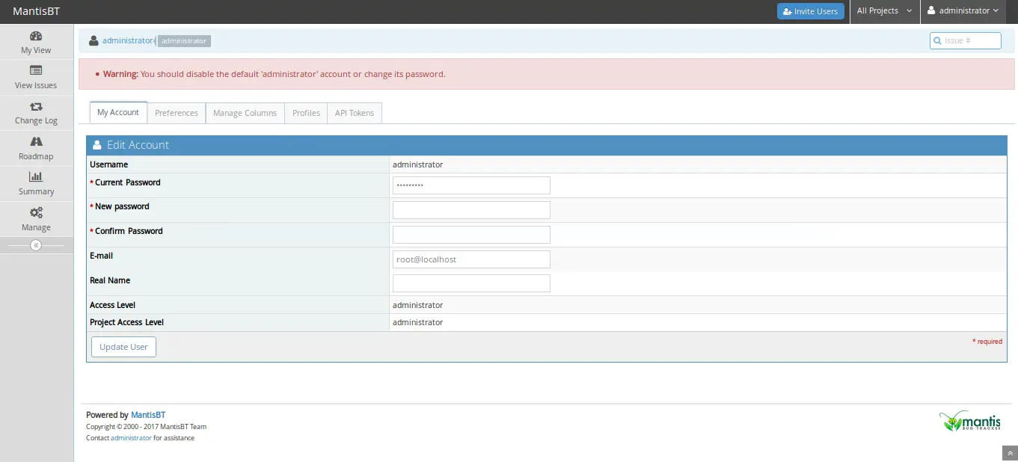Open My View dashboard icon
This screenshot has height=462, width=1018.
[x=36, y=36]
